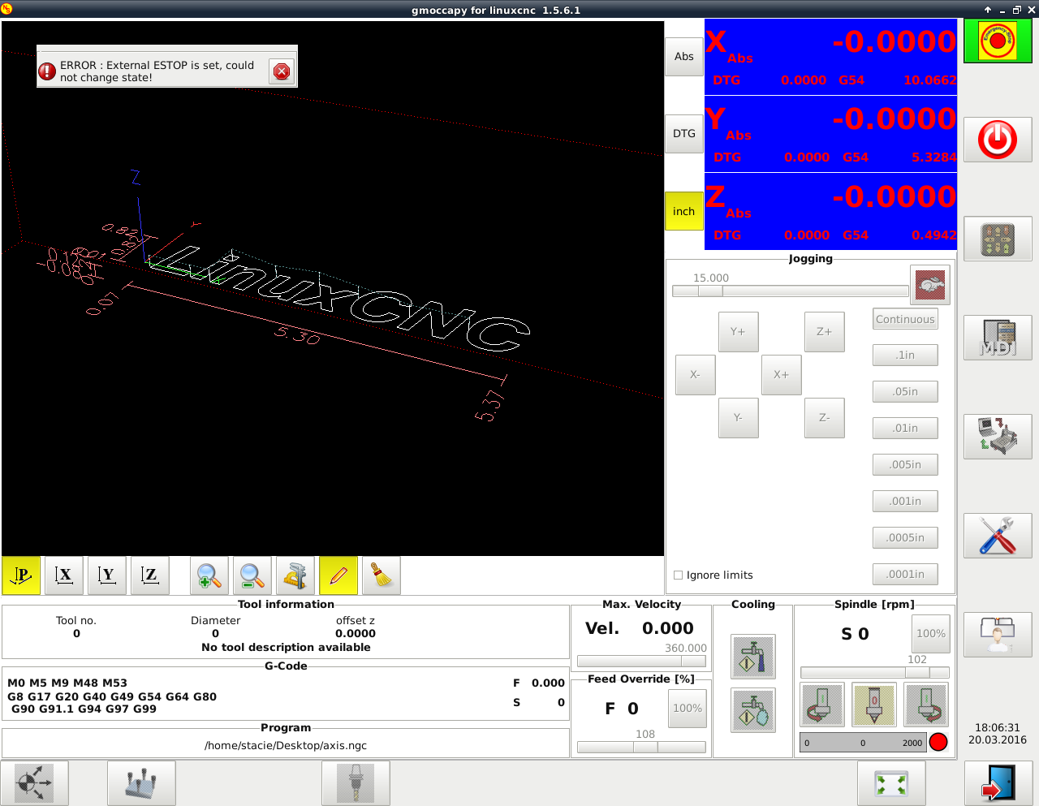The width and height of the screenshot is (1039, 806).
Task: Open the touch off vise button
Action: (x=141, y=783)
